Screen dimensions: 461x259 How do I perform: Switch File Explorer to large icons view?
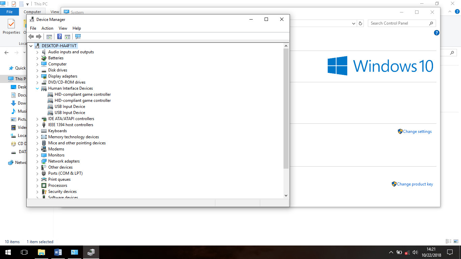pos(455,241)
